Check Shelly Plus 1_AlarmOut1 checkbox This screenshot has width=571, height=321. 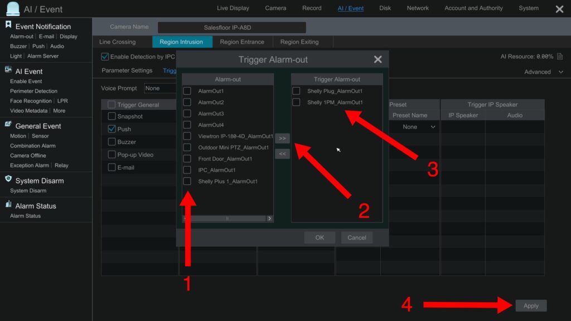(x=187, y=181)
